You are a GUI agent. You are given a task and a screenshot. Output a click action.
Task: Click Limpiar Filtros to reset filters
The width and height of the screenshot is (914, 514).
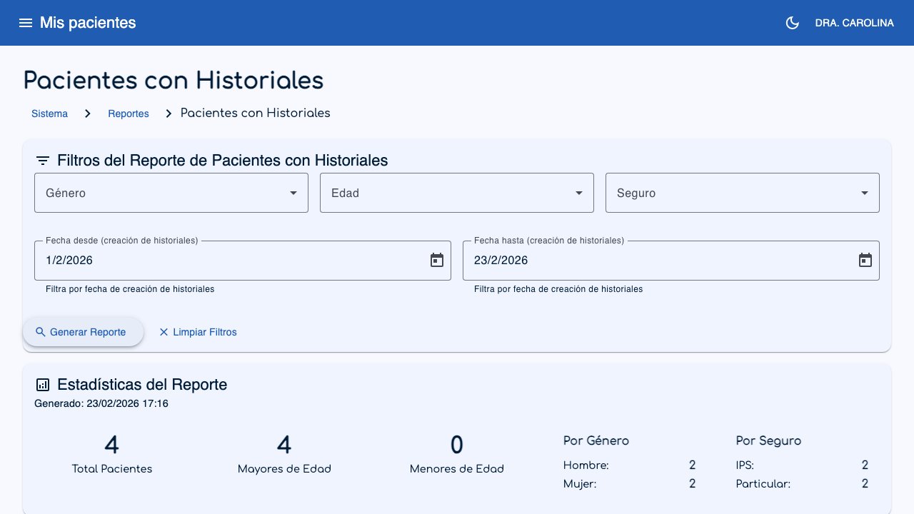[205, 332]
